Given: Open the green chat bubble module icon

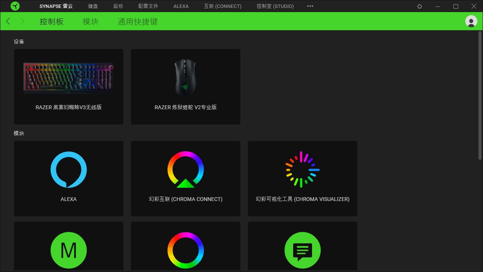Looking at the screenshot, I should pyautogui.click(x=303, y=250).
